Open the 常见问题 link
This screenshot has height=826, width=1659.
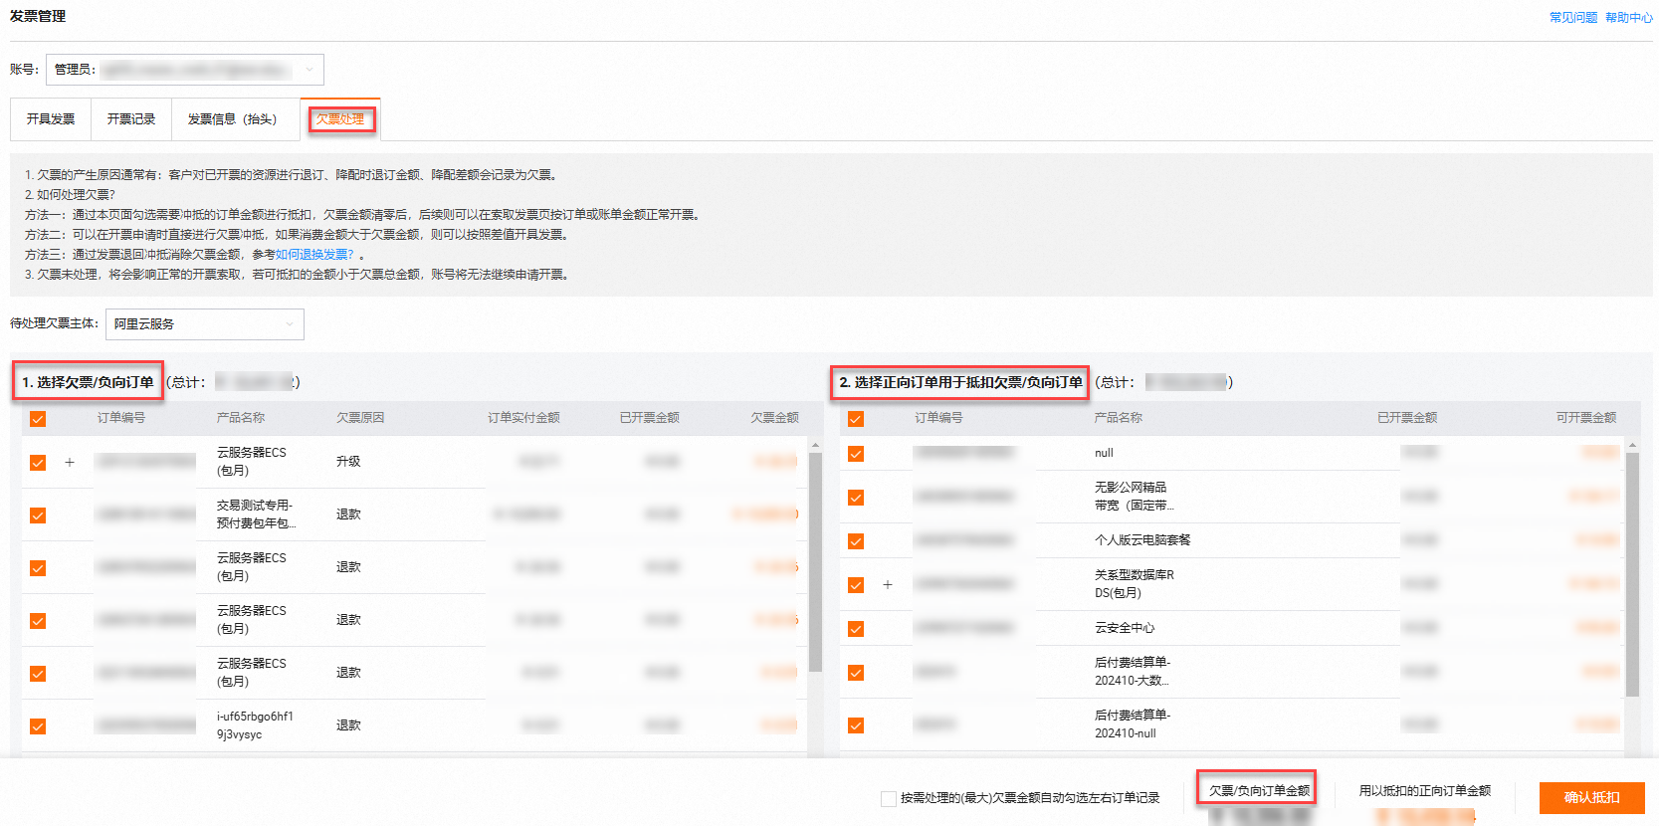1572,18
